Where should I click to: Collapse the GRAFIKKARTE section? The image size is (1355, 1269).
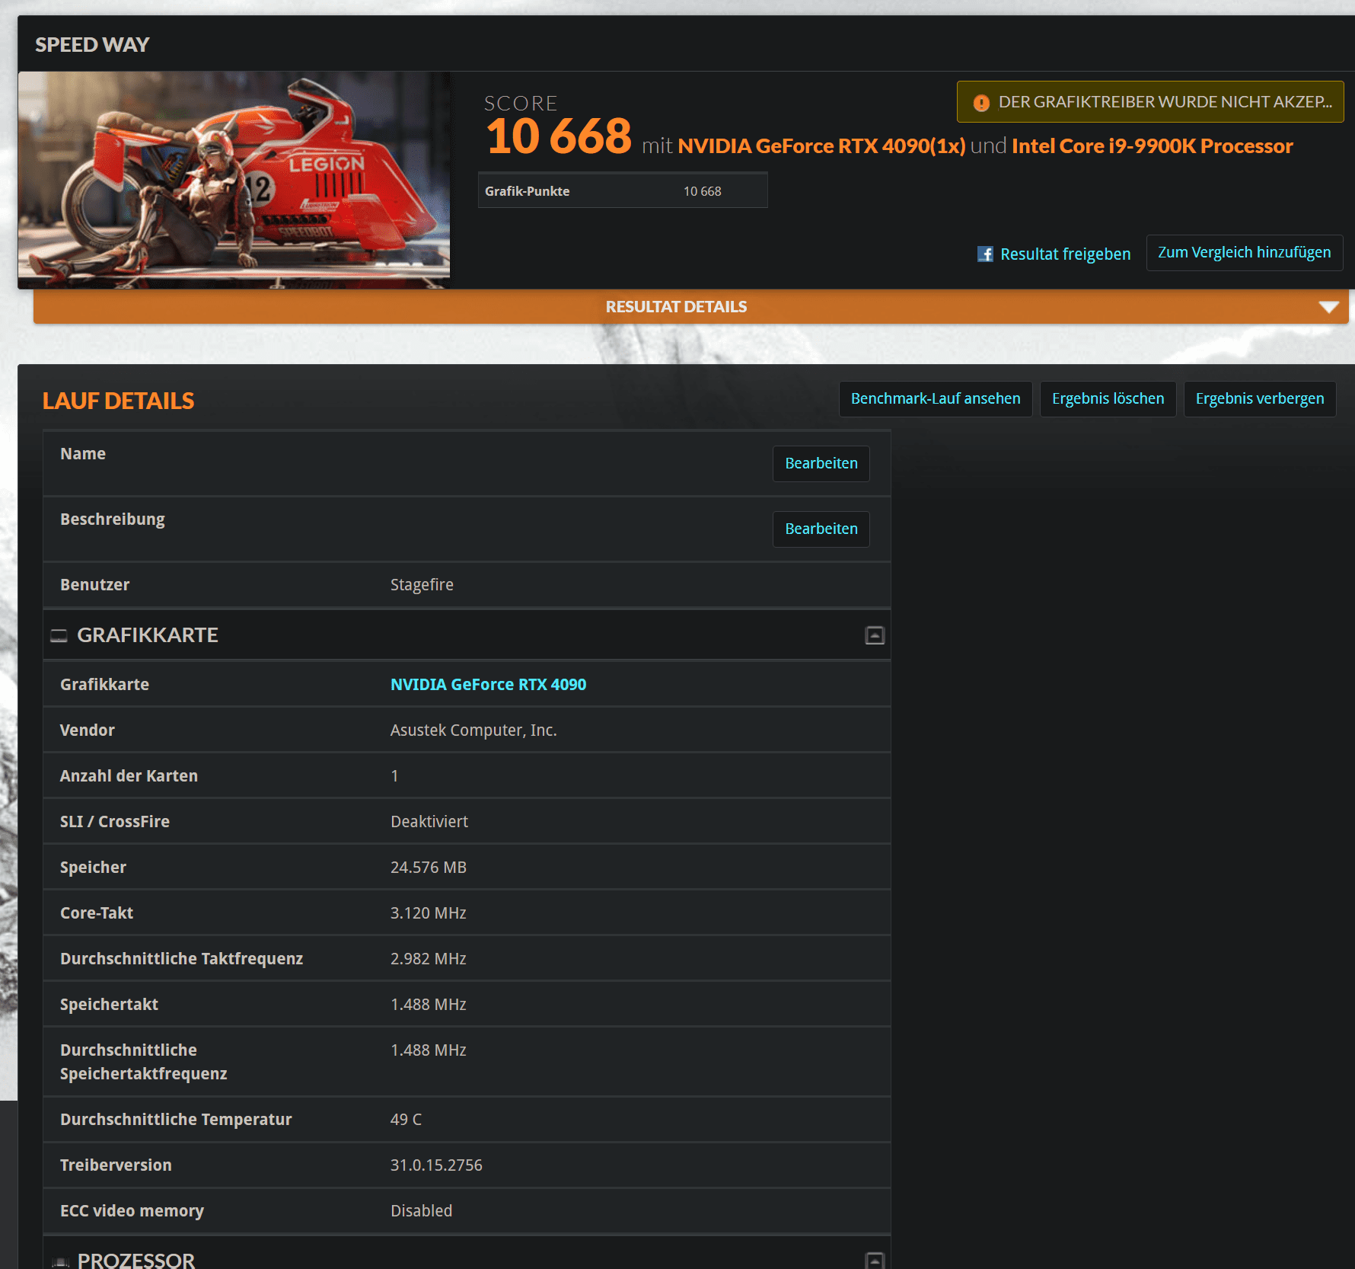[x=875, y=635]
